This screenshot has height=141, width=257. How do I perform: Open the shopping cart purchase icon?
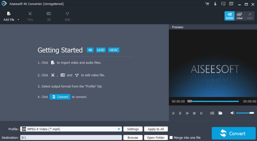point(207,4)
